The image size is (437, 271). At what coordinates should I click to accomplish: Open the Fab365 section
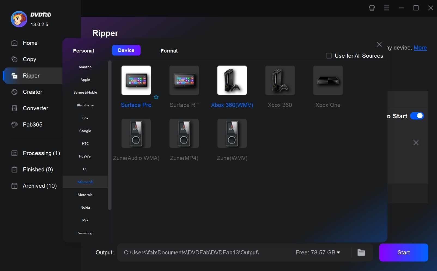pos(32,125)
